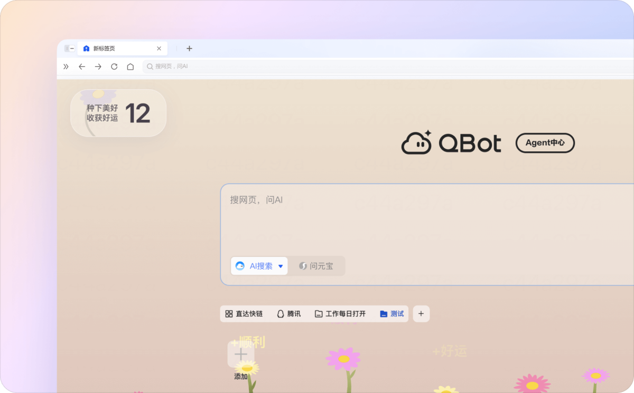Screen dimensions: 634x393
Task: Open the folder icon next to 工作每日打开
Action: click(x=318, y=313)
